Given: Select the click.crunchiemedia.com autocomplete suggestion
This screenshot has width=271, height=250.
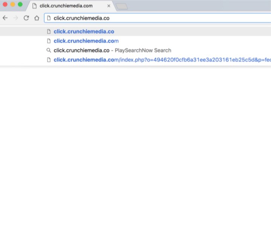Looking at the screenshot, I should coord(86,41).
